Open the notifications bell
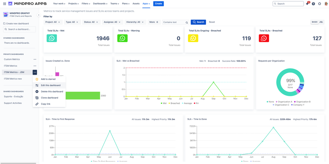The height and width of the screenshot is (164, 329). 307,4
